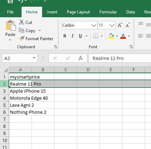Select column B header
This screenshot has height=149, width=151.
[x=43, y=70]
